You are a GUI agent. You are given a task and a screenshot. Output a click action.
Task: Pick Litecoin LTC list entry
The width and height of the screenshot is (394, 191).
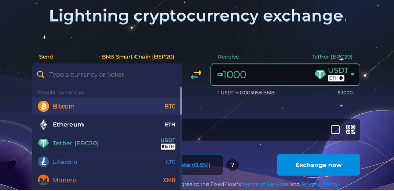[107, 162]
